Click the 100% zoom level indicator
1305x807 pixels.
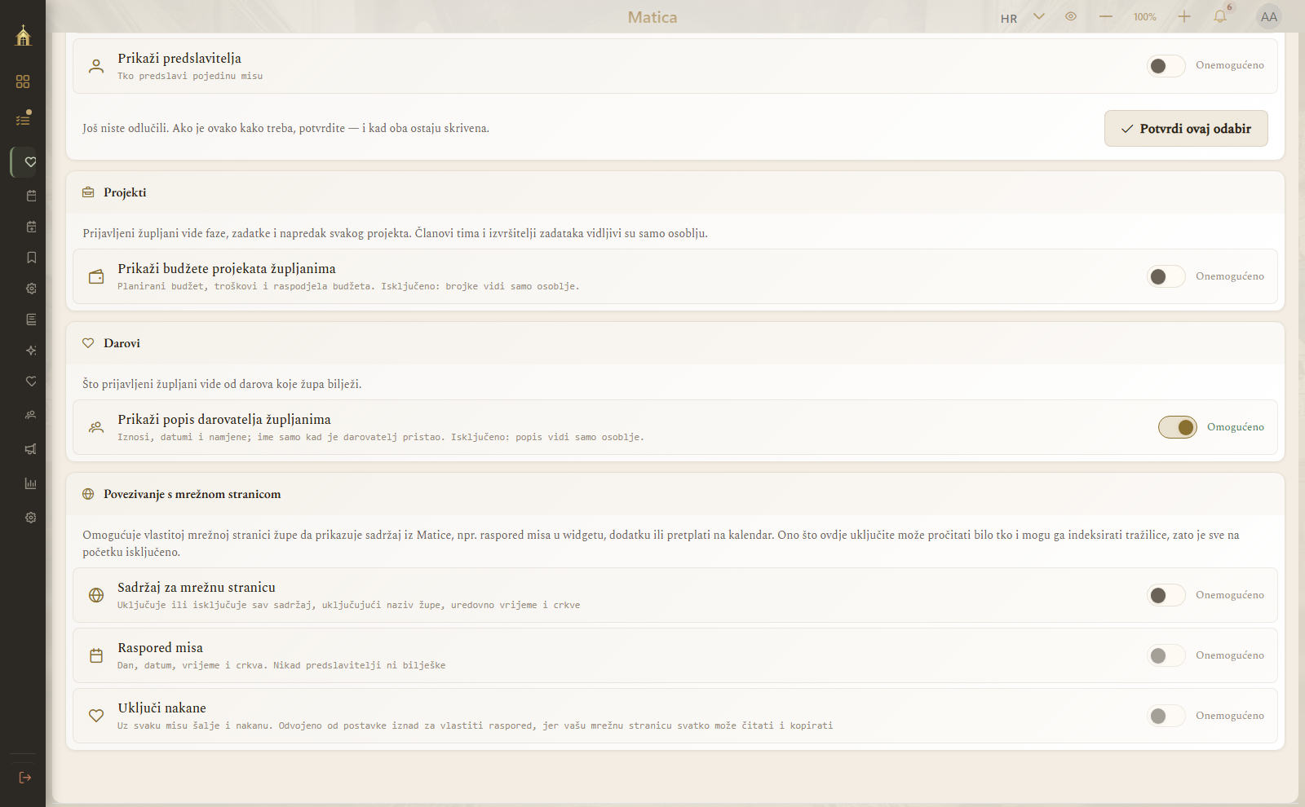(x=1145, y=17)
